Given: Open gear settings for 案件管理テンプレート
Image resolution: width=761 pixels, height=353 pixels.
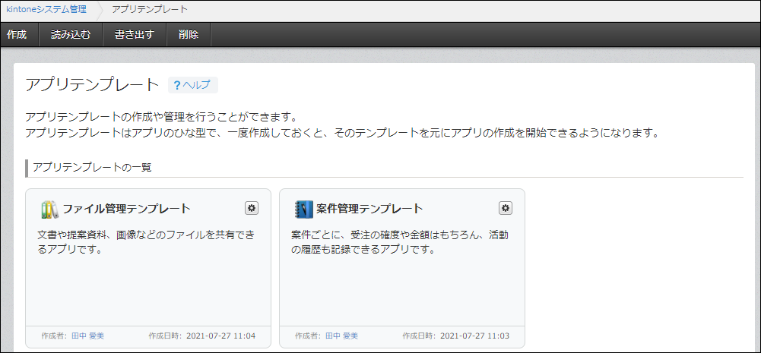Looking at the screenshot, I should pyautogui.click(x=506, y=208).
